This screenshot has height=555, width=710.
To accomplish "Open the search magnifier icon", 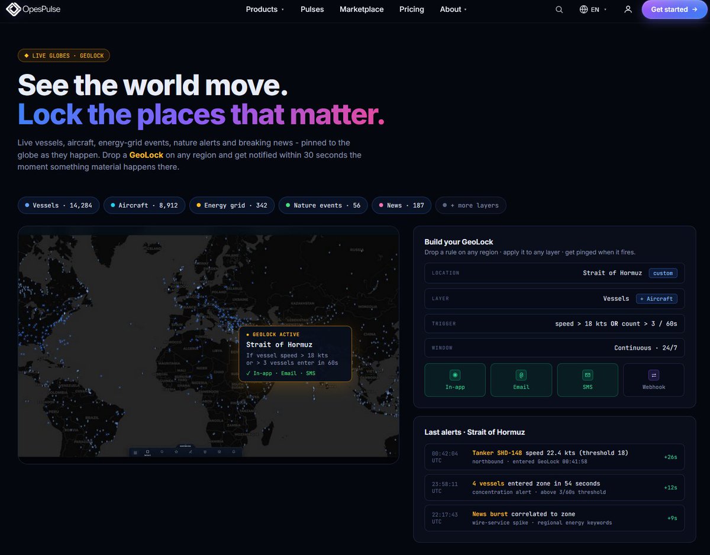I will pos(559,9).
